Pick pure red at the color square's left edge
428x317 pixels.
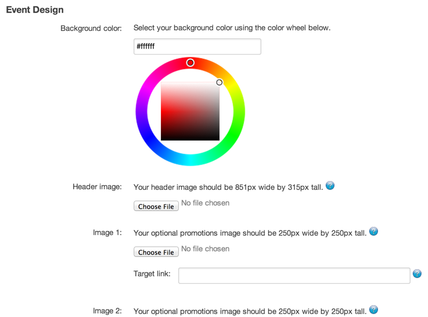tap(163, 111)
